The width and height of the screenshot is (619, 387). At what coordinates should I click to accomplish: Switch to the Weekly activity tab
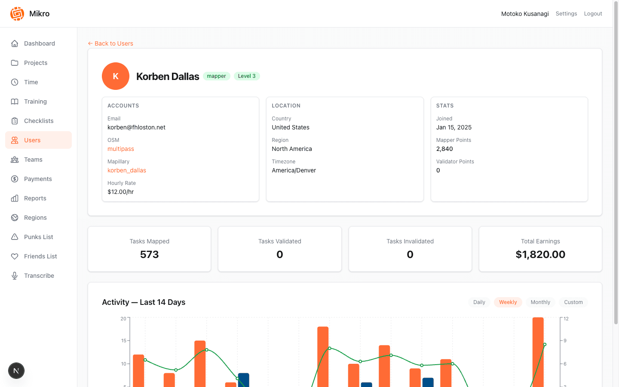pyautogui.click(x=508, y=302)
